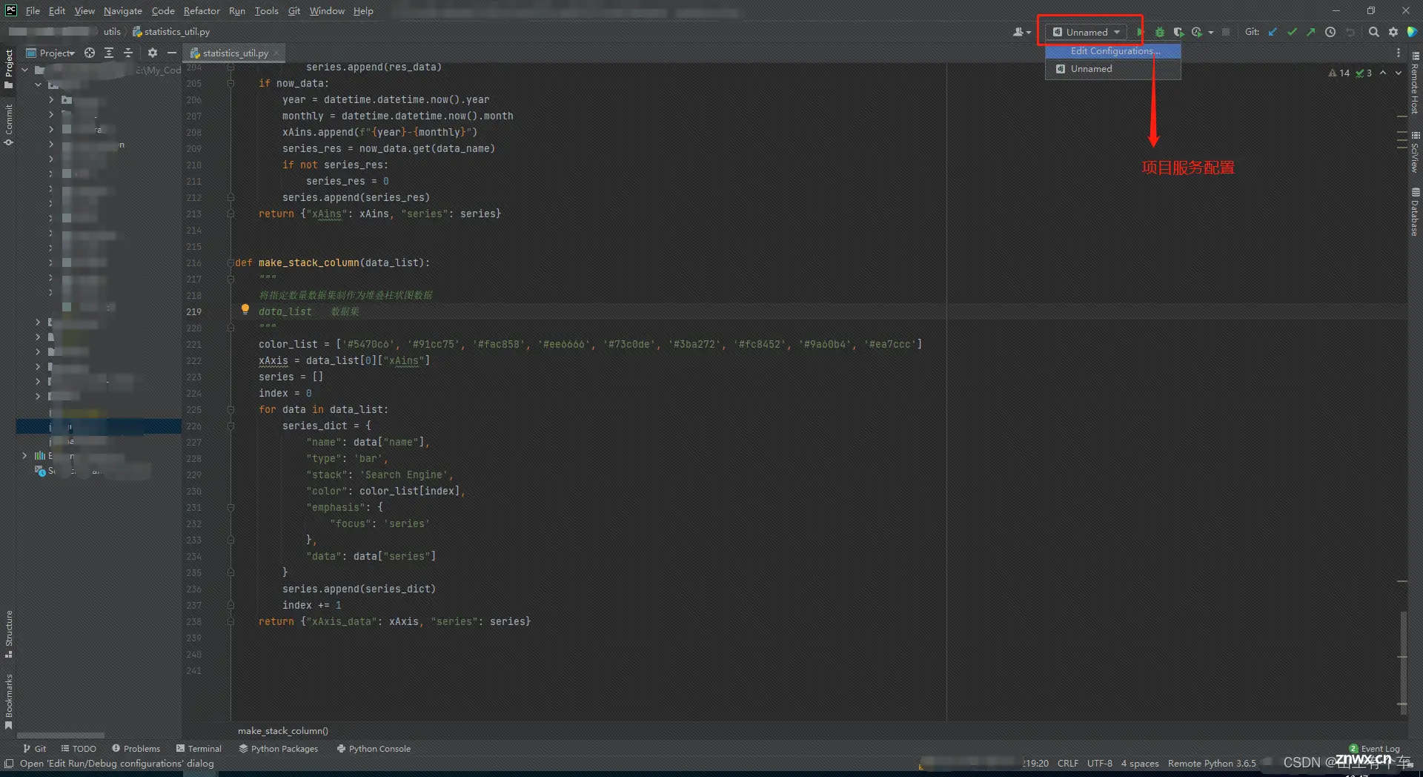Fold the for loop block at line 225
1423x777 pixels.
(230, 409)
